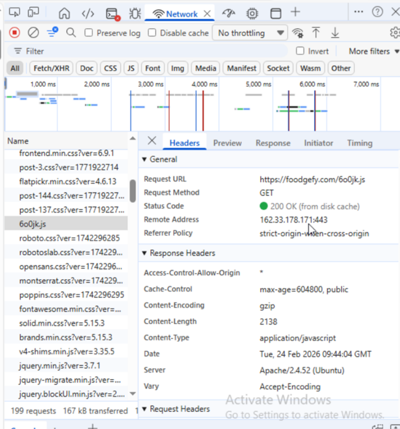Click the Export HAR download arrow

(x=335, y=33)
